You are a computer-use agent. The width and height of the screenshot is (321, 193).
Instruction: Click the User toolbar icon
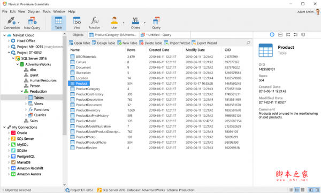114,23
